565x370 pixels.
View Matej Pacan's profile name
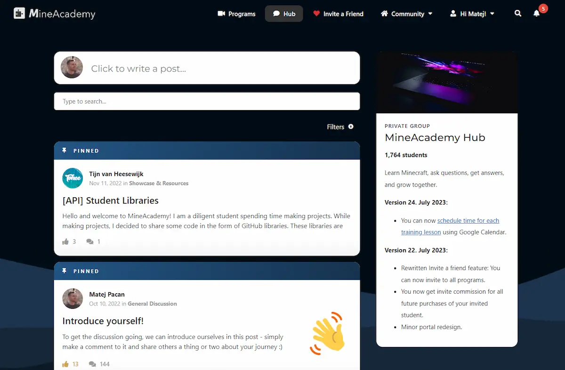coord(107,295)
